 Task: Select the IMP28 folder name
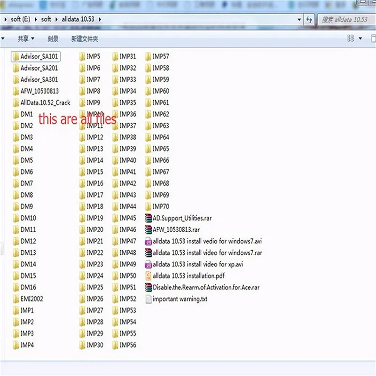pos(95,322)
